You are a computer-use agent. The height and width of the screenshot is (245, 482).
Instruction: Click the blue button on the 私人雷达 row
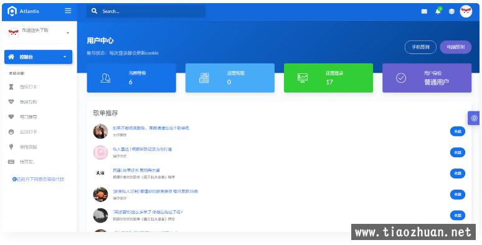click(458, 152)
